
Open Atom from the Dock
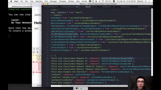(x=81, y=88)
